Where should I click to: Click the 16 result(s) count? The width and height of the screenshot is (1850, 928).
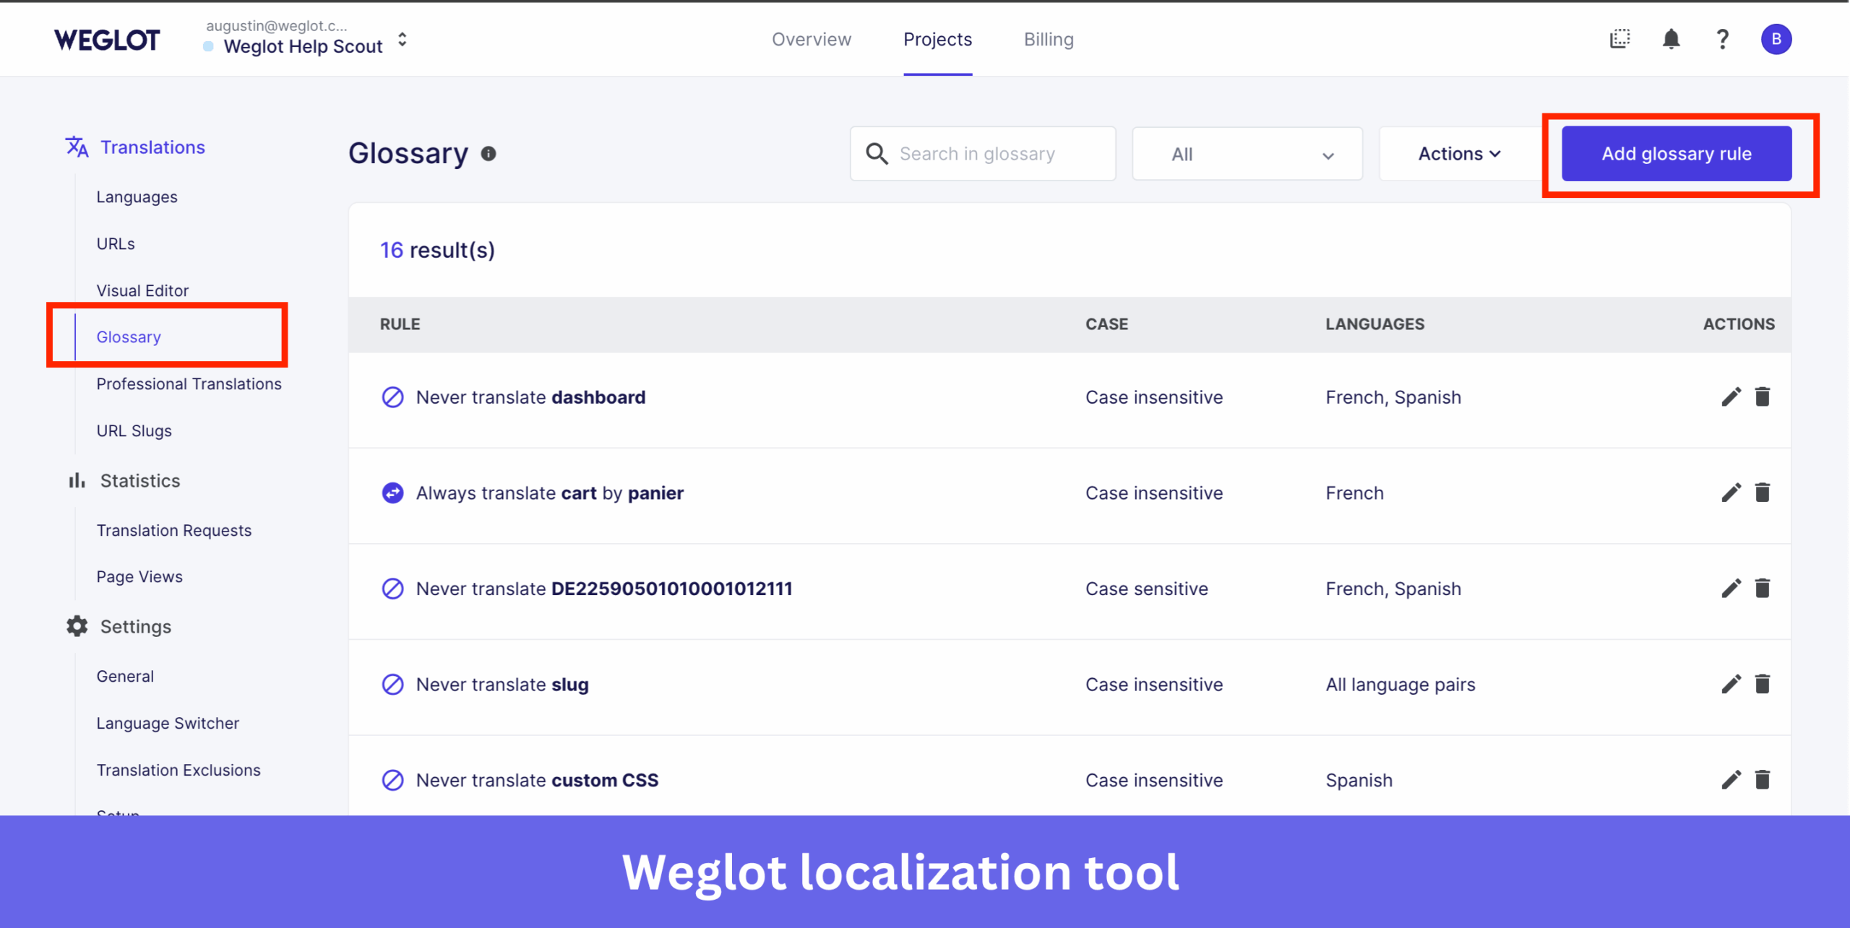(437, 250)
